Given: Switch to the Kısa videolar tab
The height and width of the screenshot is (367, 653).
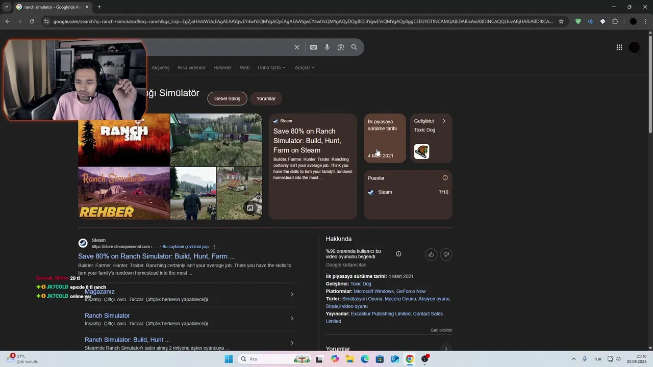Looking at the screenshot, I should coord(191,67).
